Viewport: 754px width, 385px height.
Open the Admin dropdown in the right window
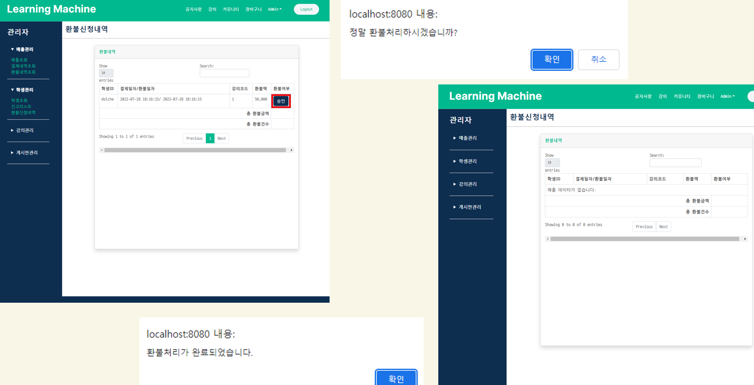click(728, 96)
